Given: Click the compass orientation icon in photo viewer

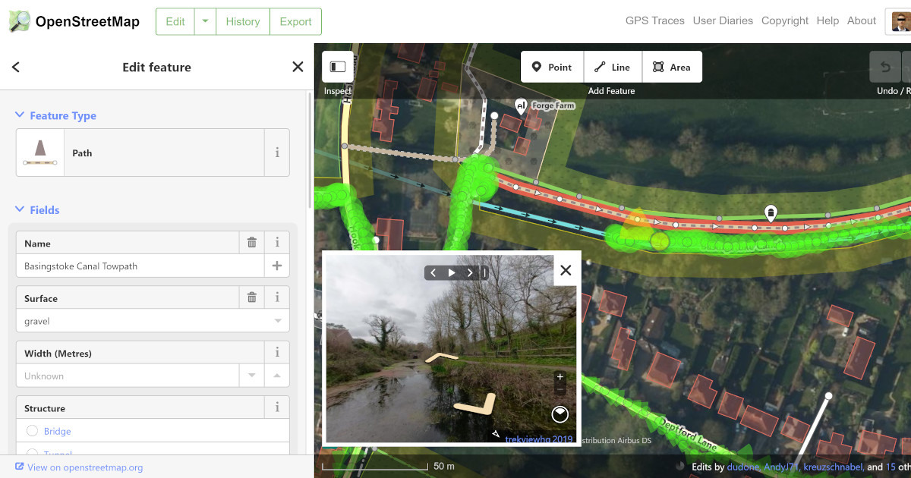Looking at the screenshot, I should tap(560, 414).
